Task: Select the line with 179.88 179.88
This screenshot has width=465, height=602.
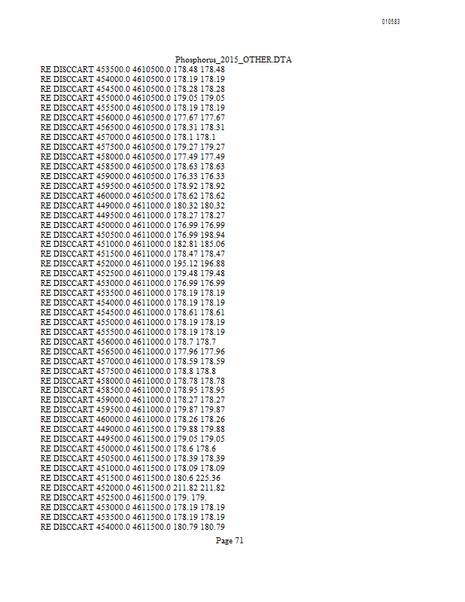Action: coord(132,429)
